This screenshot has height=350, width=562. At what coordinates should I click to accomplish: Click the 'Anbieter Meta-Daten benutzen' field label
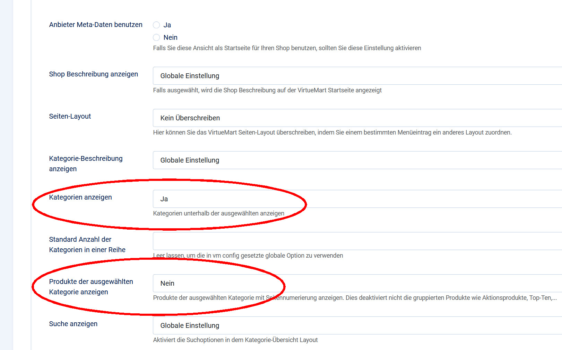[x=96, y=25]
